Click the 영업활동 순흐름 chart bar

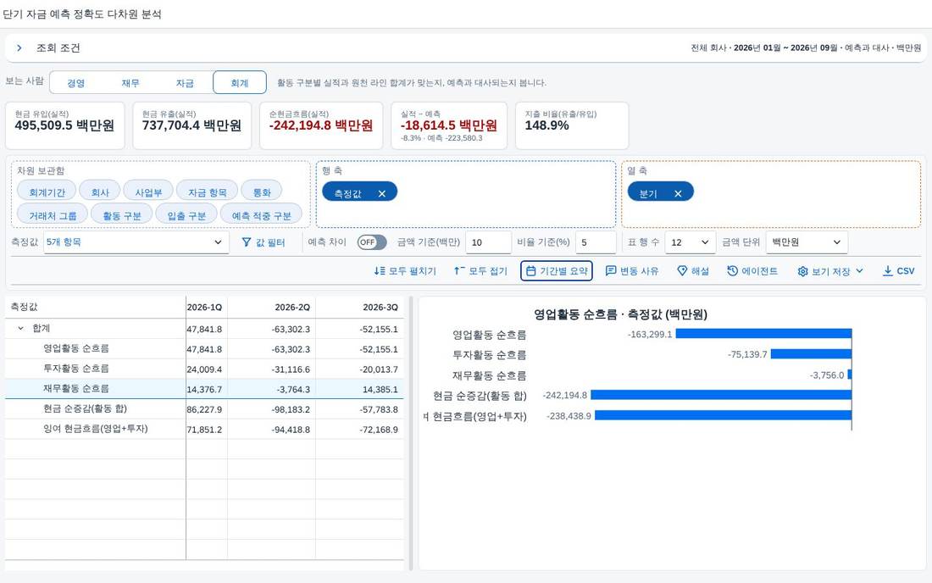[x=763, y=334]
